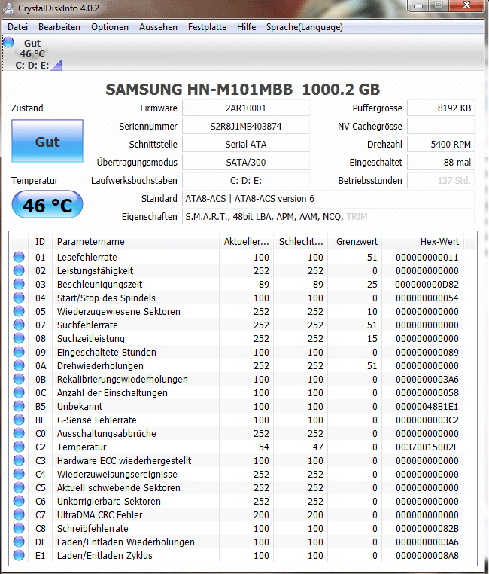Select the SAMSUNG HN-M101MBB 1000.2 GB heading

243,90
